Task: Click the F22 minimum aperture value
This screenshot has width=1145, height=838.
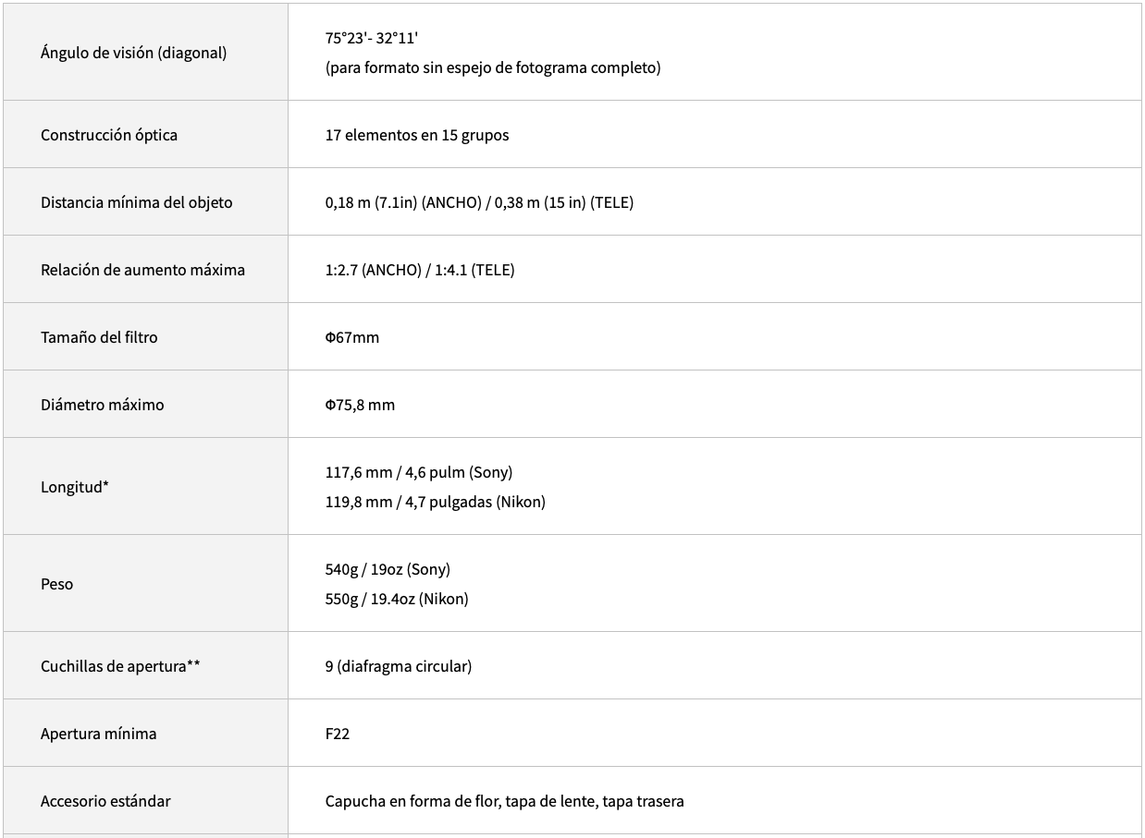Action: tap(338, 734)
